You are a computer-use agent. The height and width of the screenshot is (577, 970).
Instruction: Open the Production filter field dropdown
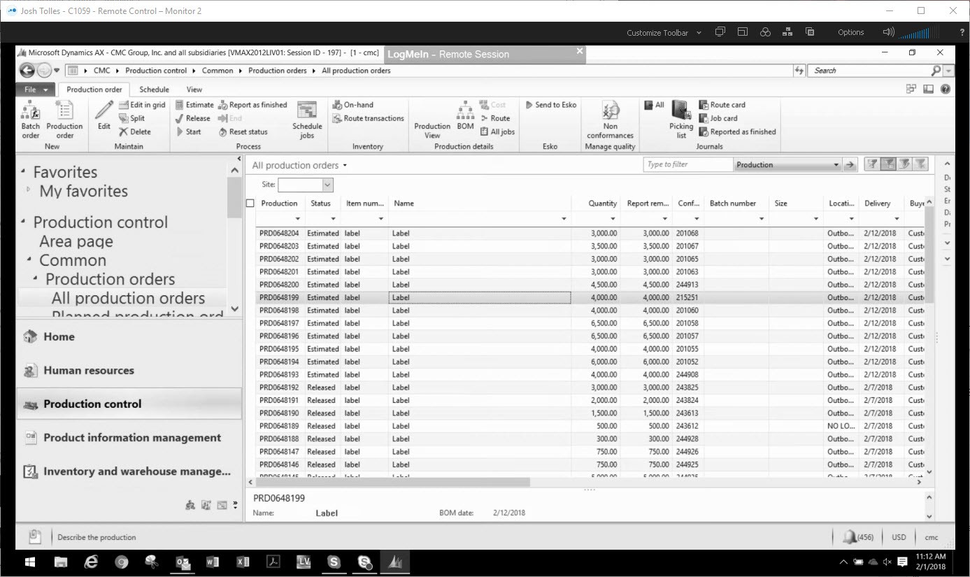[x=836, y=165]
